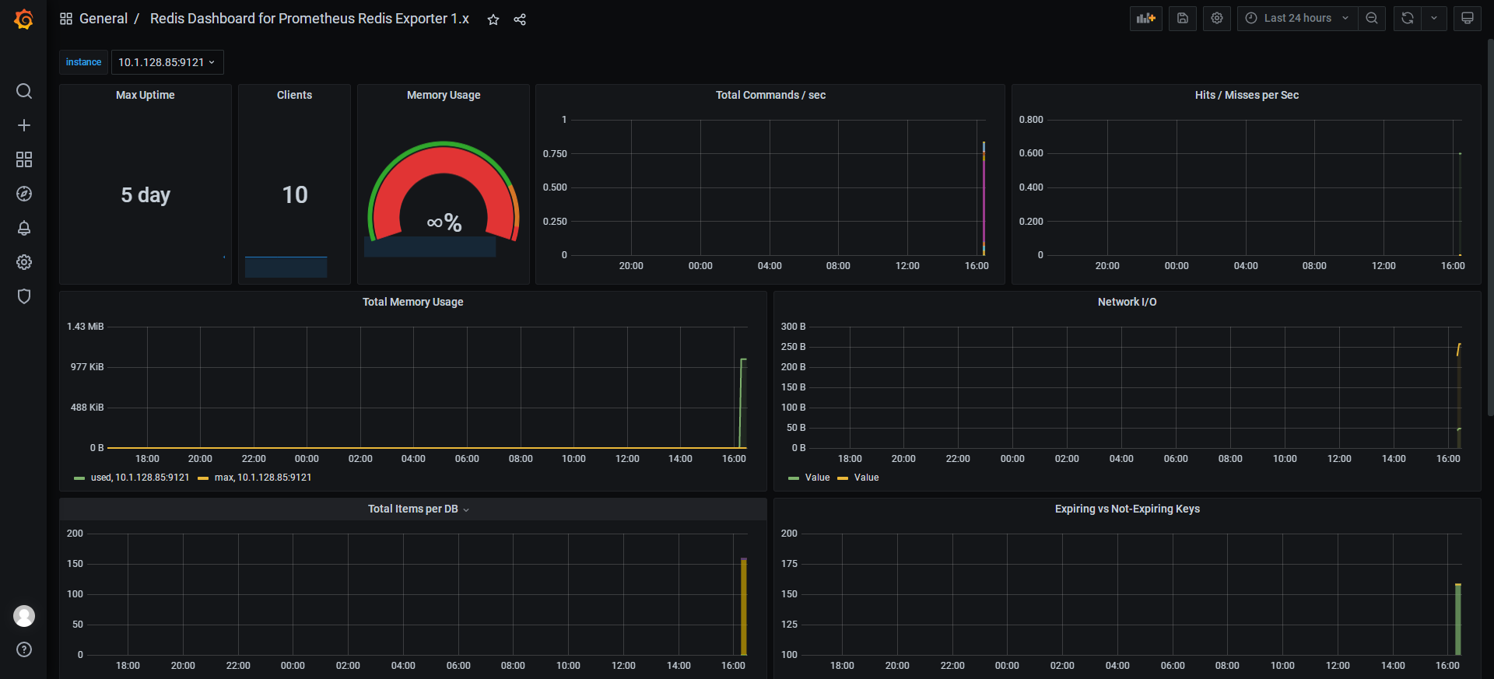Image resolution: width=1494 pixels, height=679 pixels.
Task: Open the Explore compass icon
Action: (24, 194)
